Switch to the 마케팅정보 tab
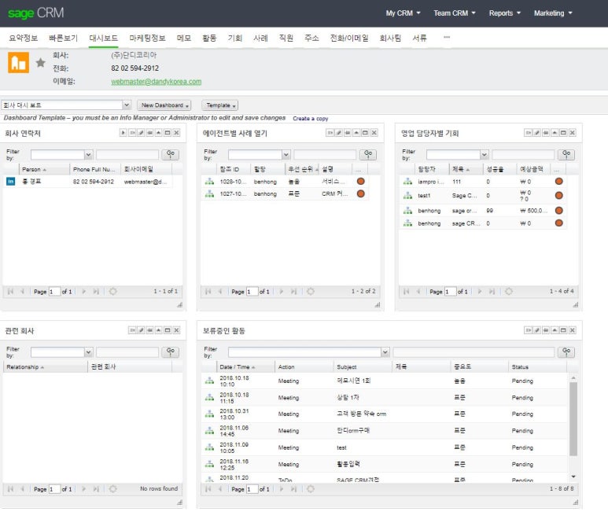Viewport: 608px width, 519px height. [147, 38]
